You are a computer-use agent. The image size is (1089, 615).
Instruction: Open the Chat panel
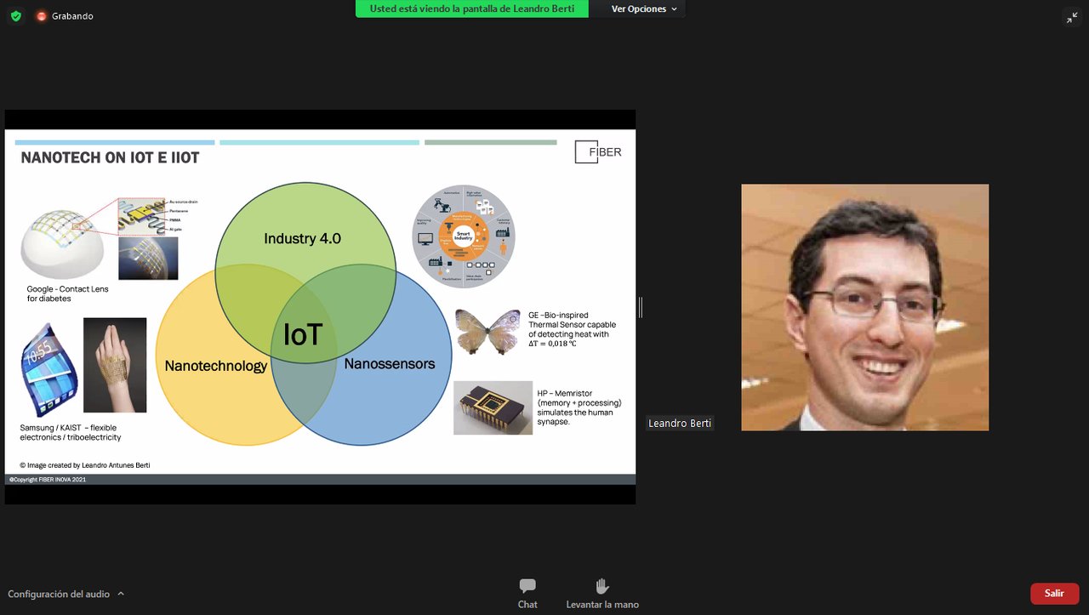527,593
